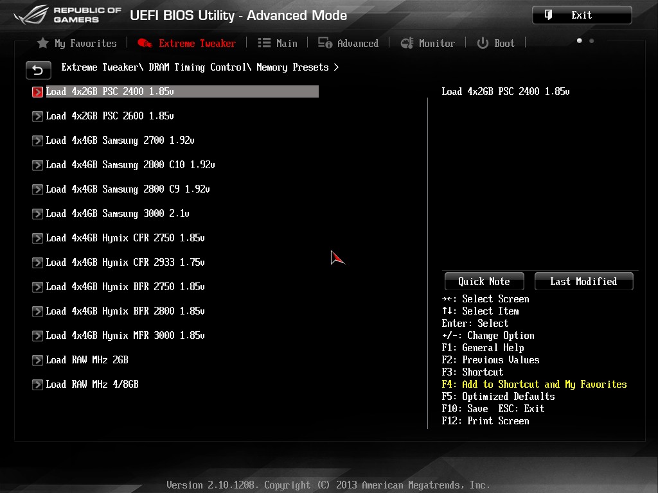Expand Load RAW MHz 4/8GB arrow
The image size is (658, 493).
[37, 385]
